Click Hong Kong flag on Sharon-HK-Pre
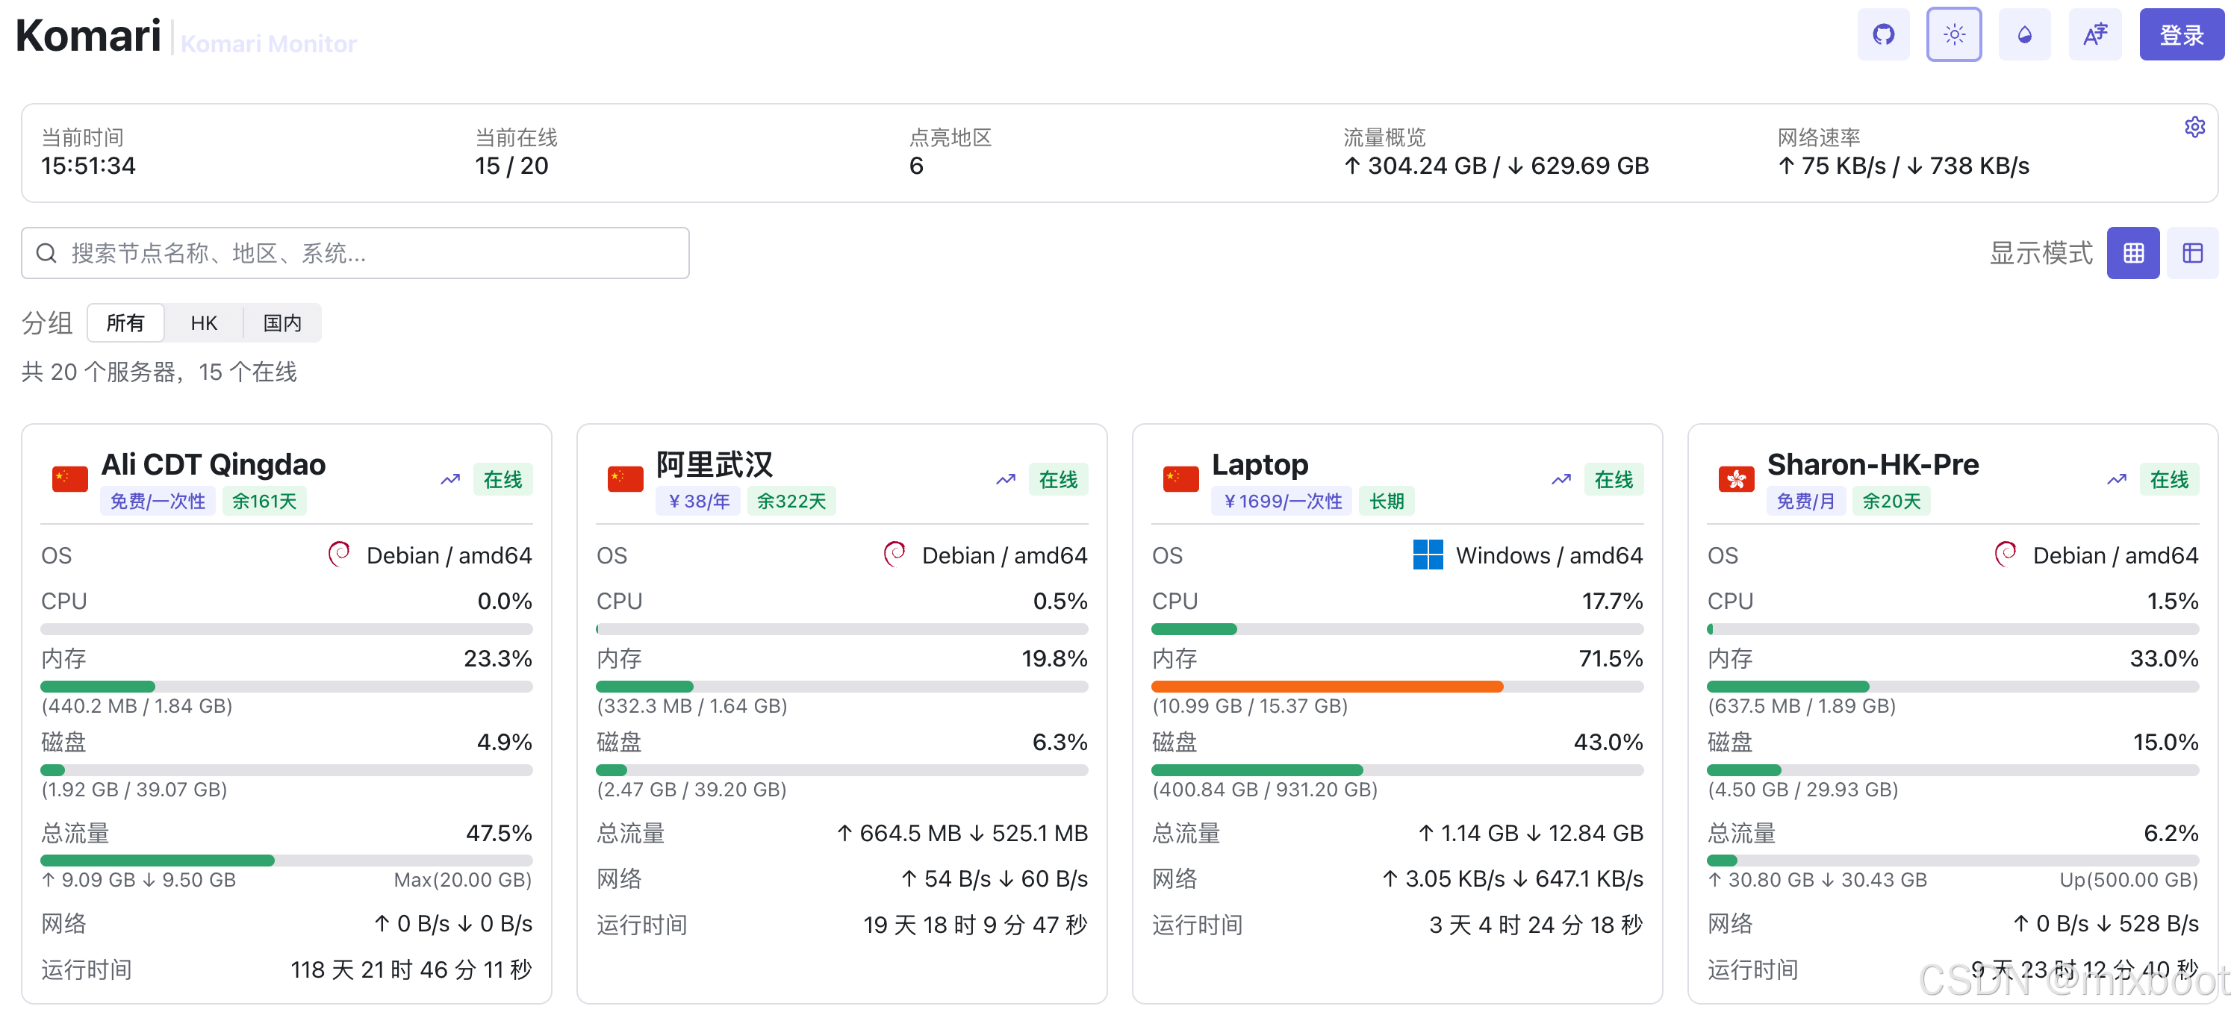Viewport: 2234px width, 1018px height. [x=1735, y=478]
